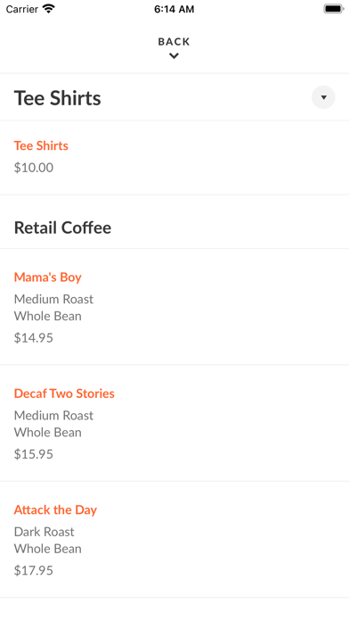The width and height of the screenshot is (349, 621).
Task: Click the Wi-Fi status icon
Action: click(x=49, y=9)
